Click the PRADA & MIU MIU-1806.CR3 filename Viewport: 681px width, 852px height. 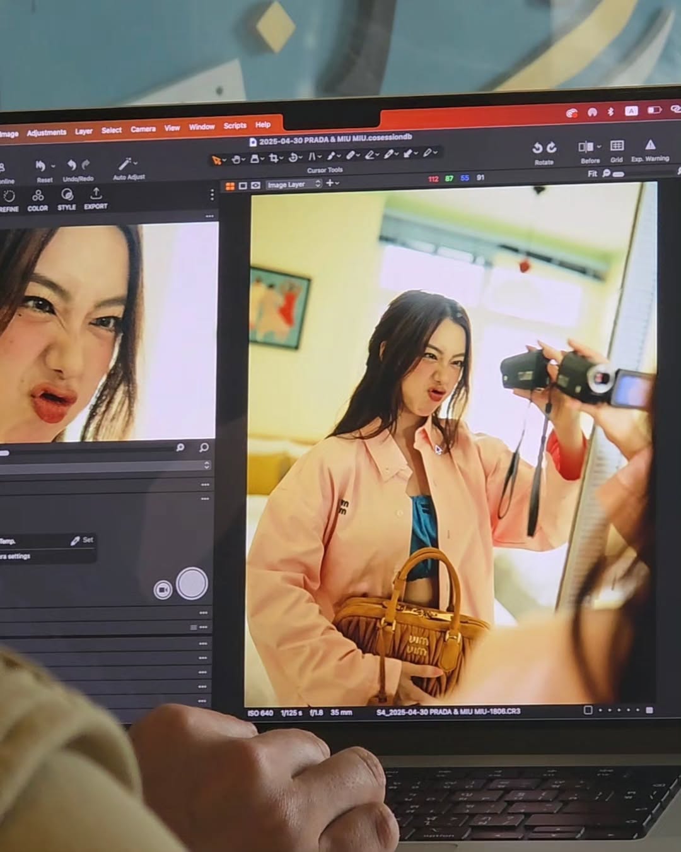(448, 711)
